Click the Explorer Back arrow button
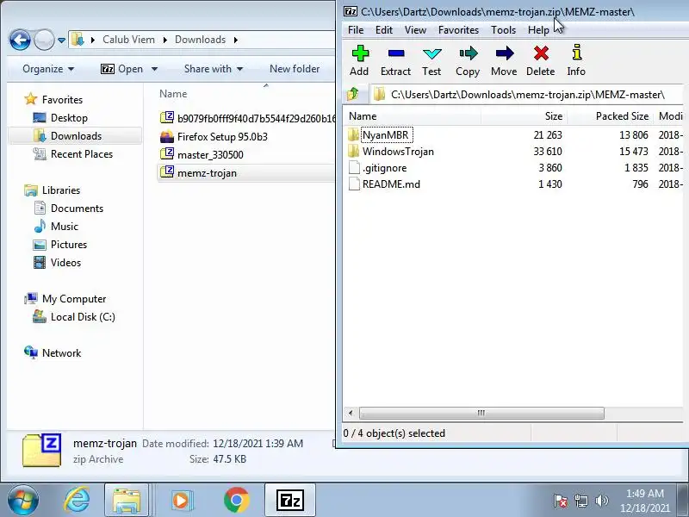The image size is (689, 517). [20, 40]
